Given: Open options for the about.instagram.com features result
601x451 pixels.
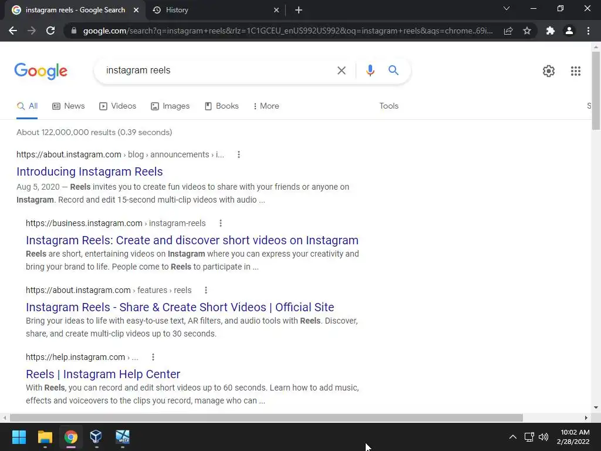Looking at the screenshot, I should tap(206, 290).
